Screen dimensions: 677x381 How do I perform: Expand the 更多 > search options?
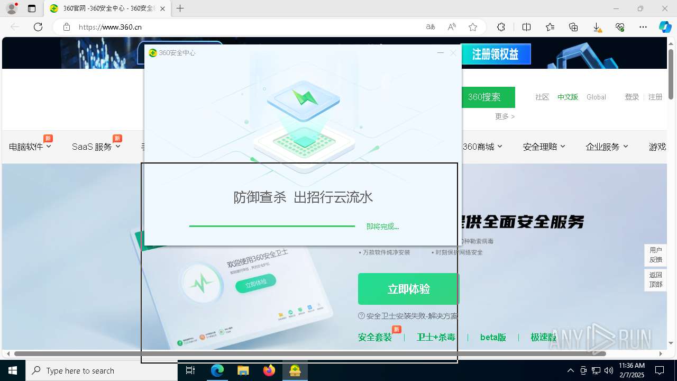tap(505, 116)
